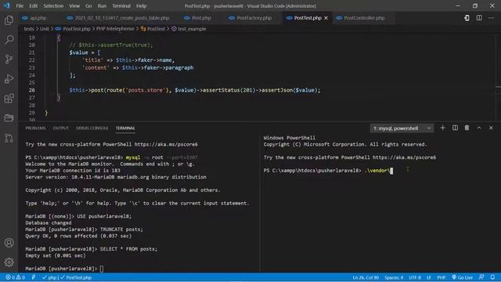The height and width of the screenshot is (282, 501).
Task: Split the editor to the right
Action: coord(479,18)
